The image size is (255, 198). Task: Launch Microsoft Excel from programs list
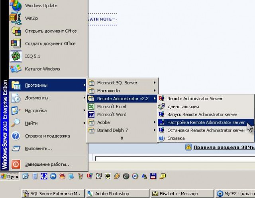(111, 107)
